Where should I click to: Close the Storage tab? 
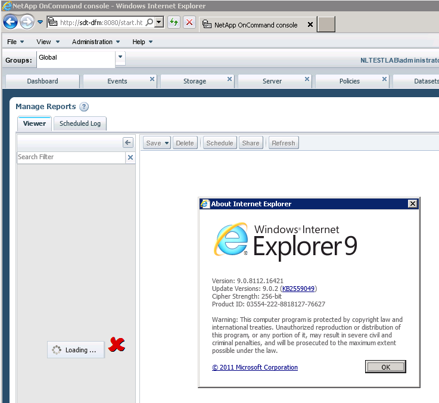[x=229, y=79]
